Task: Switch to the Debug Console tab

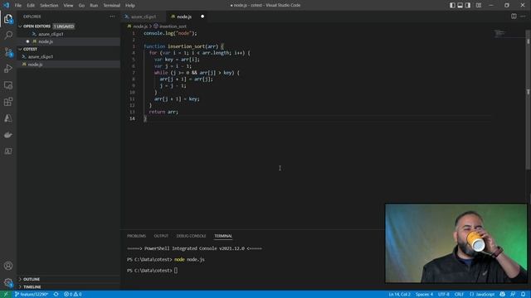Action: [191, 236]
